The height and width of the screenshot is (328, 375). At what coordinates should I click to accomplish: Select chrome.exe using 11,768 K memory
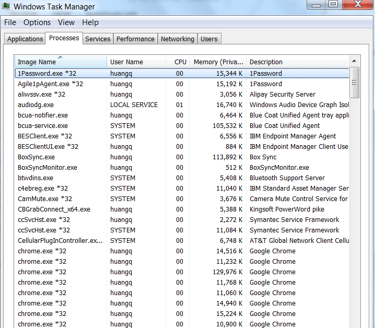coord(182,283)
